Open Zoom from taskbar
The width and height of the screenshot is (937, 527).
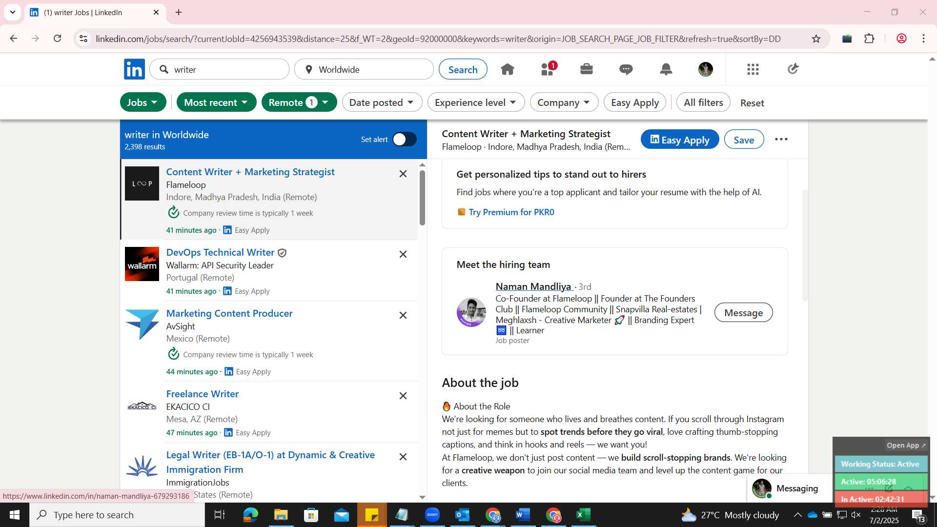[432, 515]
